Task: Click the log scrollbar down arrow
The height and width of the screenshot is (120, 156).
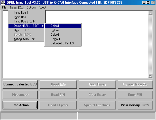Action: click(150, 76)
